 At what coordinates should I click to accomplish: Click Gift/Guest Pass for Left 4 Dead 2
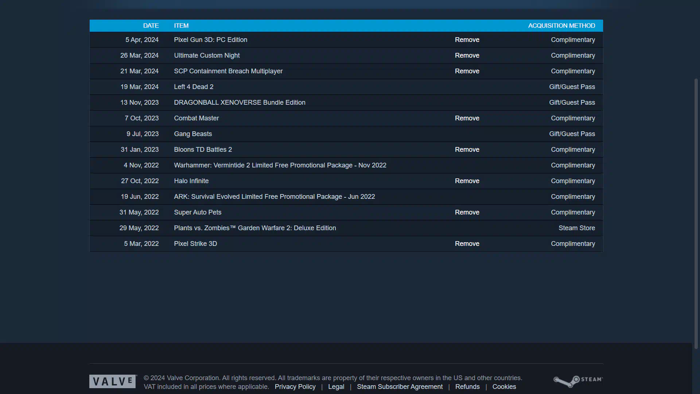point(572,87)
